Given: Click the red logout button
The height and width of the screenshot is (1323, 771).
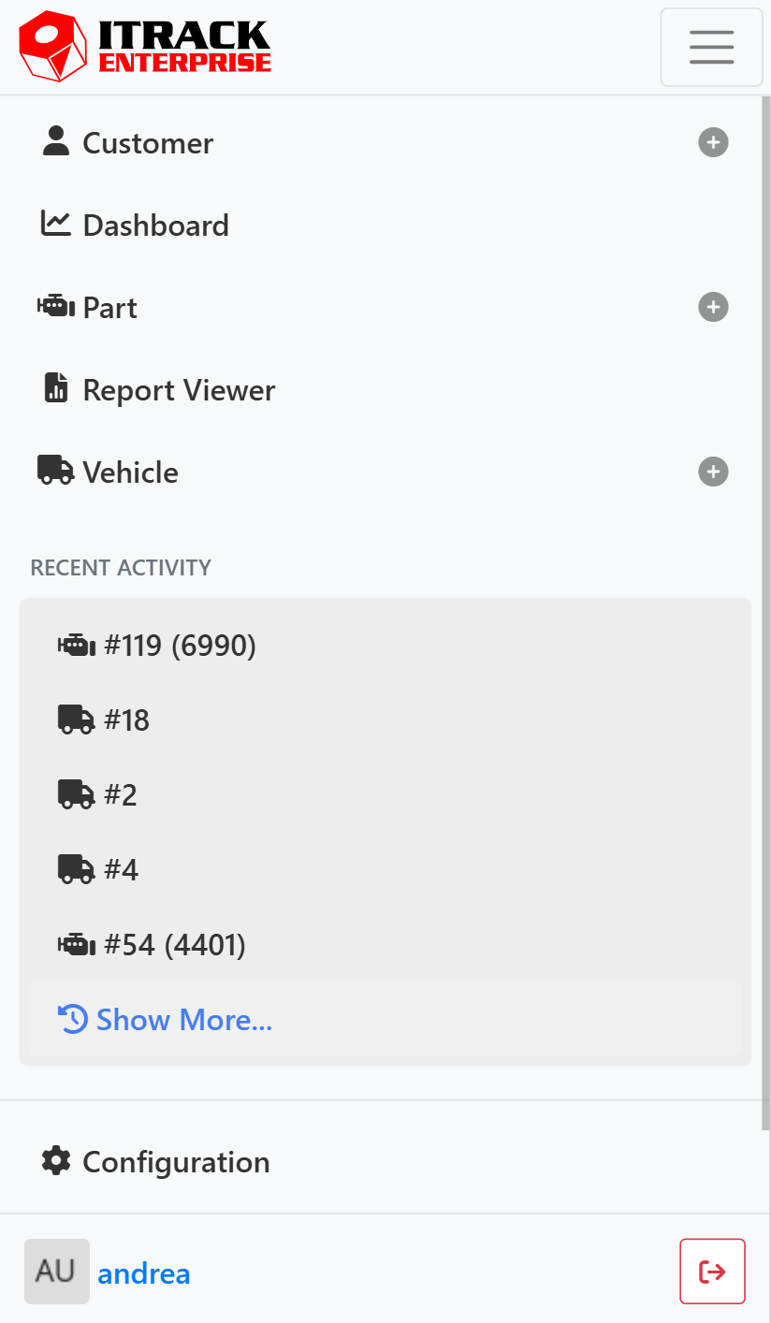Looking at the screenshot, I should click(712, 1271).
